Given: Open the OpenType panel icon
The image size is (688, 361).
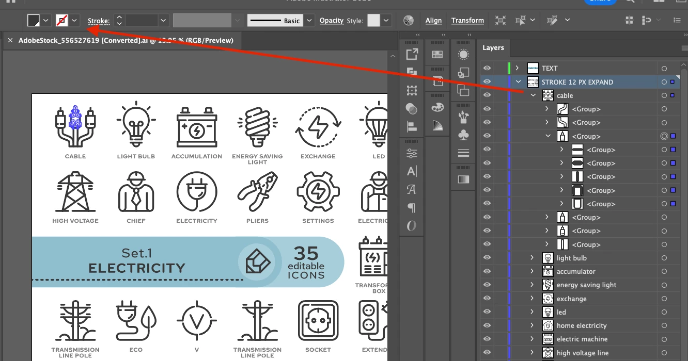Looking at the screenshot, I should (x=412, y=226).
